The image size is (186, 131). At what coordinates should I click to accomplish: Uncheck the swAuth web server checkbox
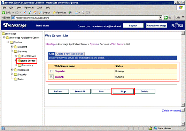(51, 77)
